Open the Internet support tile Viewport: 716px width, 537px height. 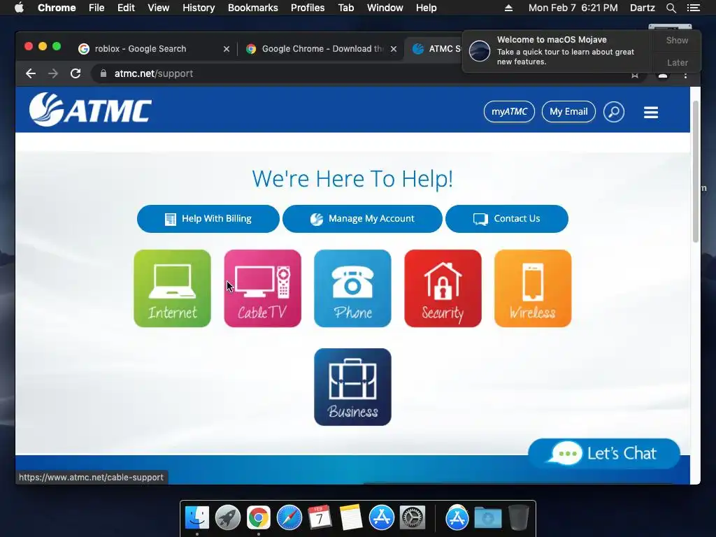tap(172, 288)
